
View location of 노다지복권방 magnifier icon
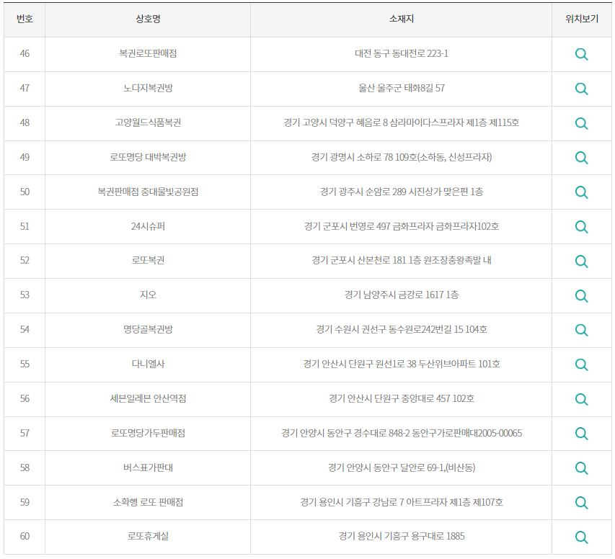coord(581,89)
